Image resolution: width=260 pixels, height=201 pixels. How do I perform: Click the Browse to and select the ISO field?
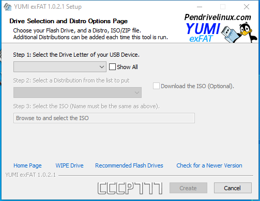coord(104,118)
